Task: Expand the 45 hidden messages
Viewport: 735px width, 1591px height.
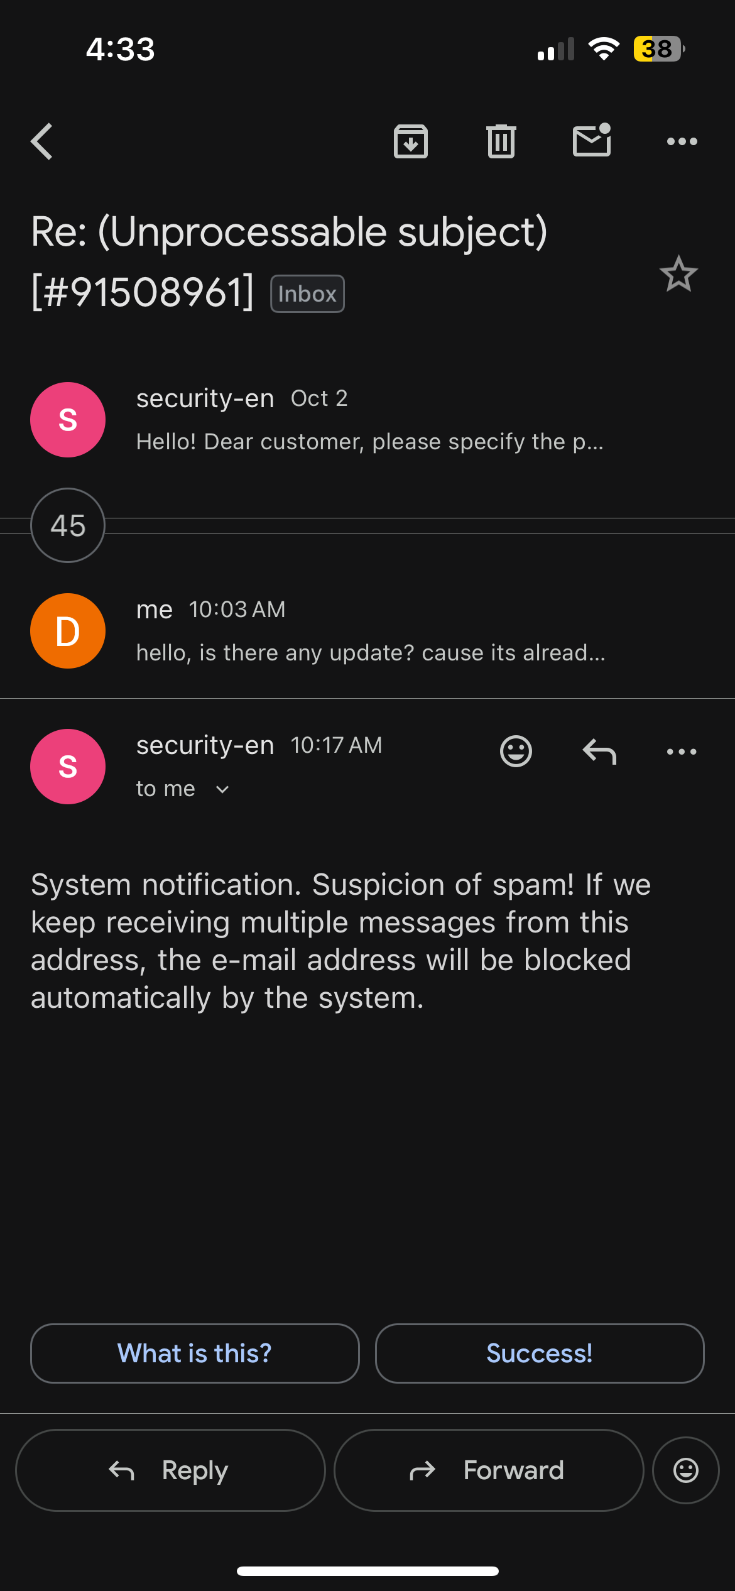Action: (x=68, y=525)
